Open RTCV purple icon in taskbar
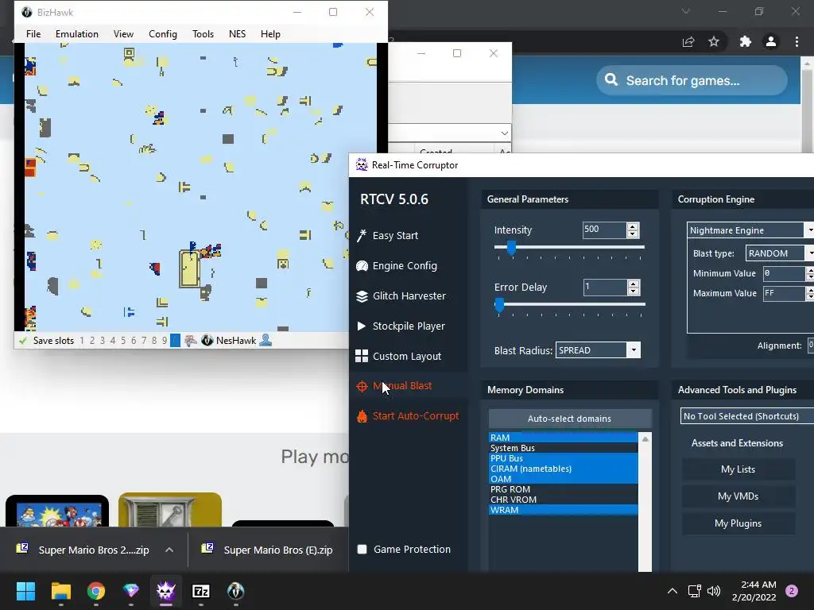 (166, 591)
